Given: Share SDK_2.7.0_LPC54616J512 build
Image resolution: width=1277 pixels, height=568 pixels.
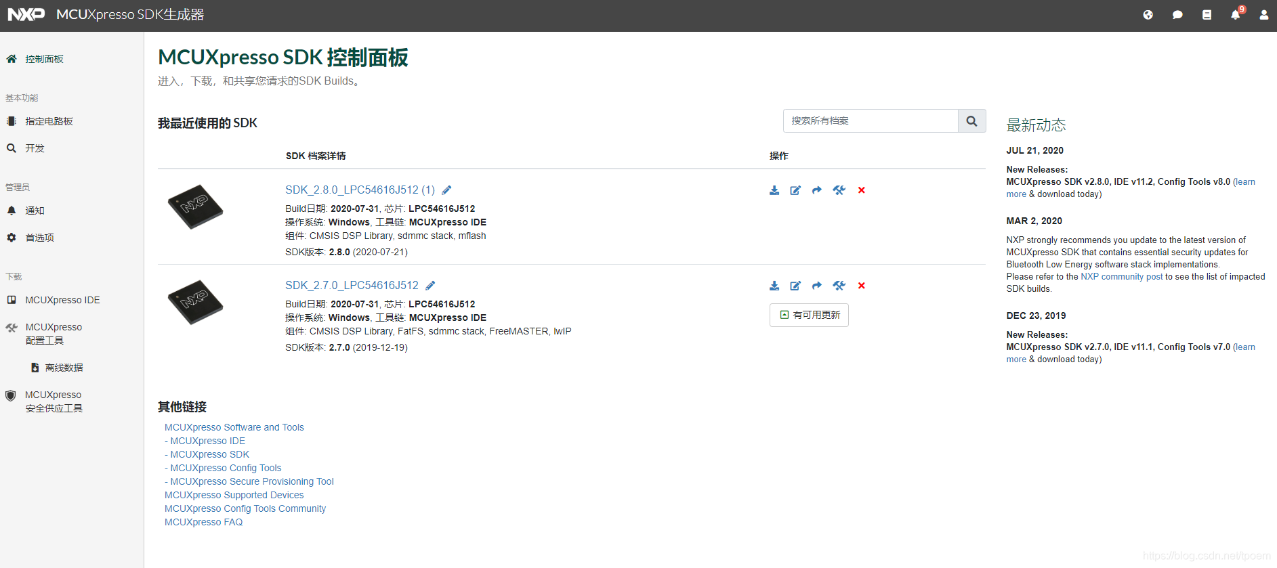Looking at the screenshot, I should point(817,286).
